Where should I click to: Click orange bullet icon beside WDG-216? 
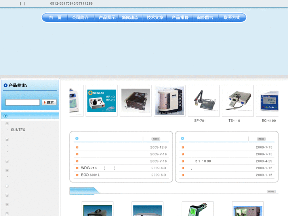pos(77,168)
